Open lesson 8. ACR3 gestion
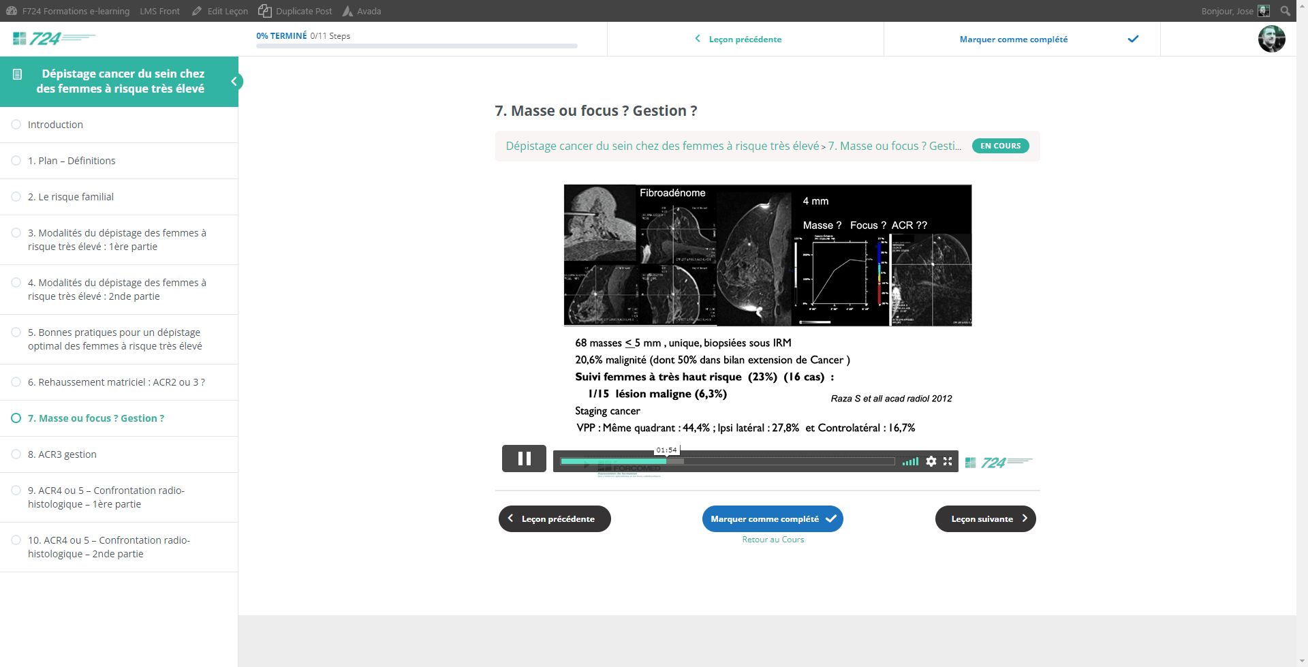This screenshot has height=667, width=1308. [62, 454]
